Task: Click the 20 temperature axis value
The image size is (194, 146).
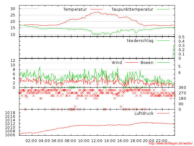Action: 13,22
